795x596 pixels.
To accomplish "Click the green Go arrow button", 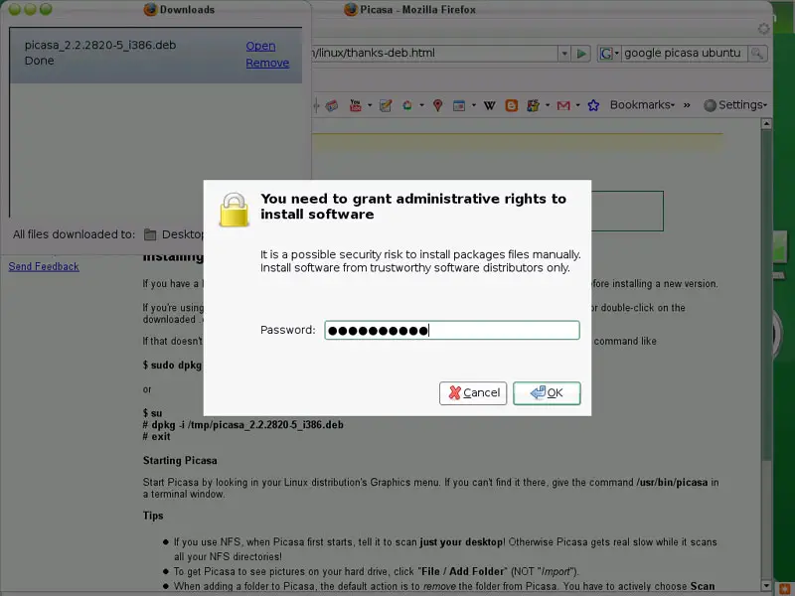I will tap(581, 54).
